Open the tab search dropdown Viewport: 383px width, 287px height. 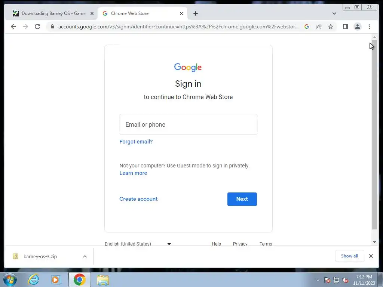point(334,13)
